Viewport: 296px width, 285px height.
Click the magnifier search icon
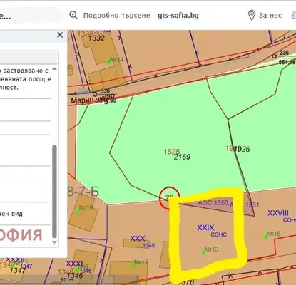73,15
